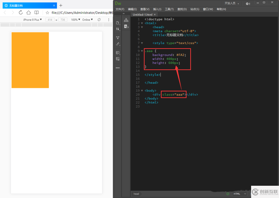Open the iPhone 8 Plus device dropdown

click(x=32, y=20)
